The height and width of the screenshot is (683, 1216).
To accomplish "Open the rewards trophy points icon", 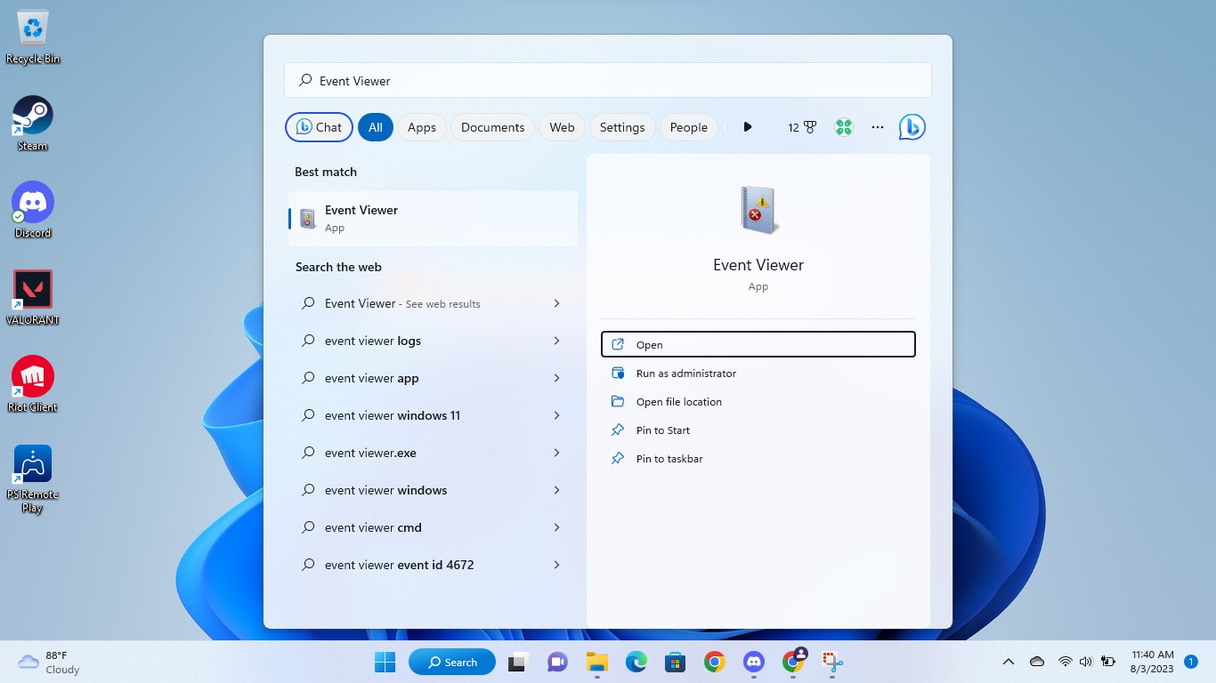I will [801, 127].
